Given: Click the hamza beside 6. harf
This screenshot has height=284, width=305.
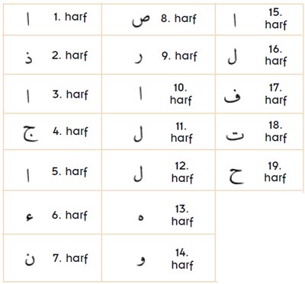Looking at the screenshot, I should (30, 217).
